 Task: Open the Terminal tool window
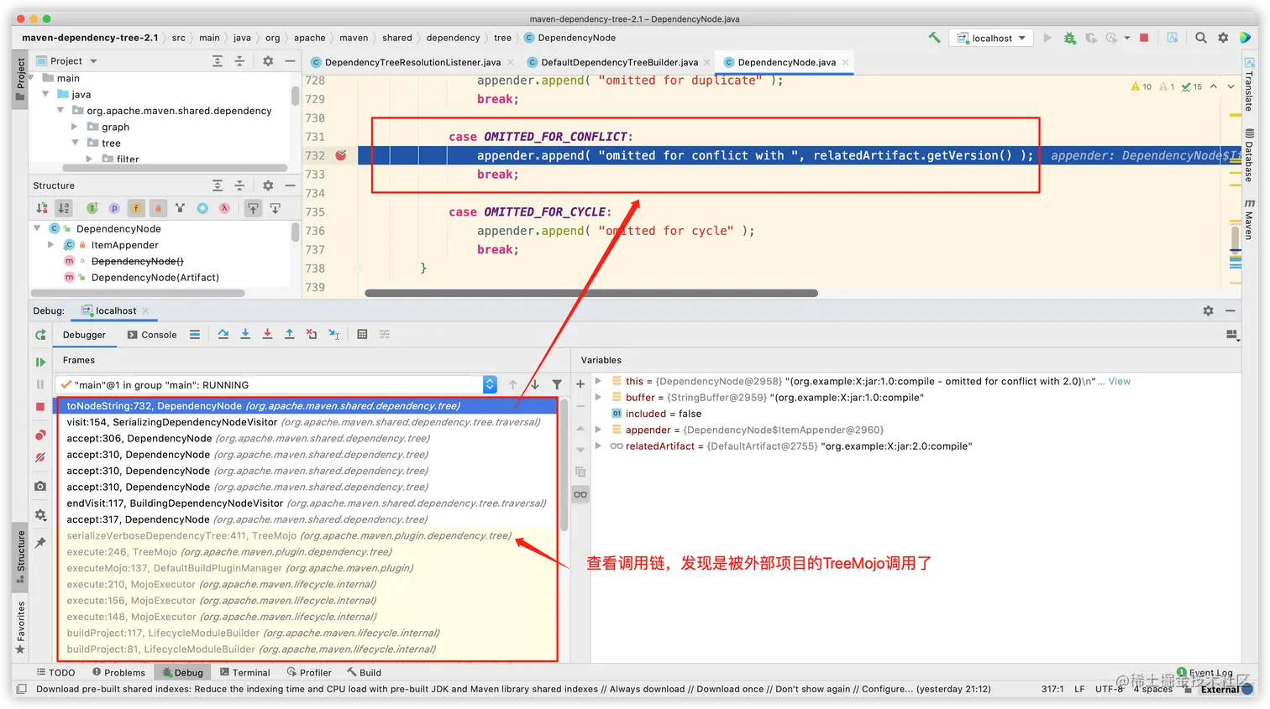244,672
